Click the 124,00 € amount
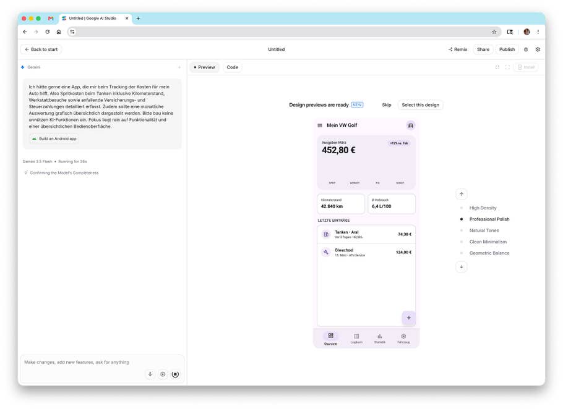563x409 pixels. pyautogui.click(x=403, y=252)
